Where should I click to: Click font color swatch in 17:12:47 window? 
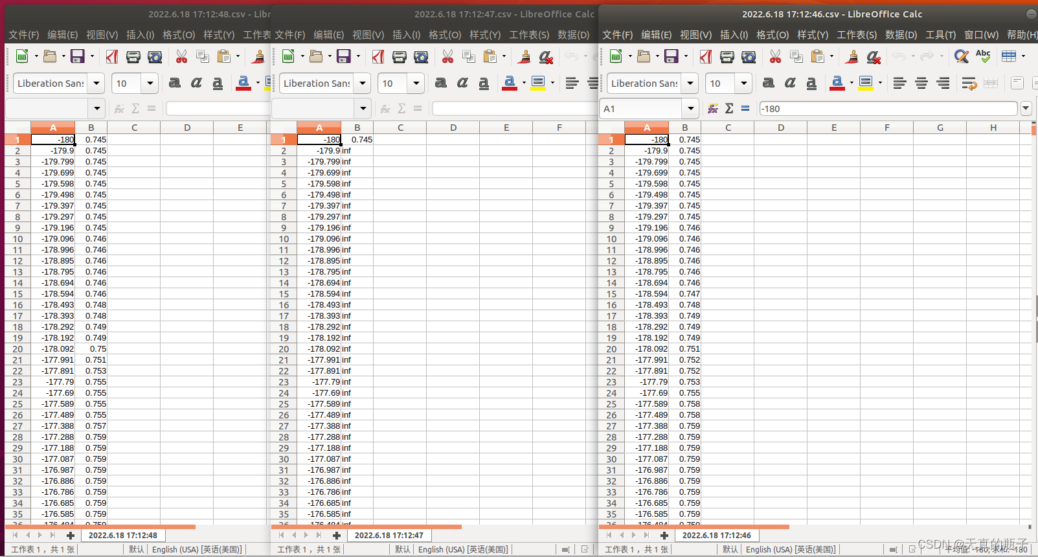[x=509, y=83]
